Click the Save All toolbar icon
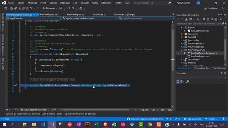228x128 pixels. (x=16, y=8)
